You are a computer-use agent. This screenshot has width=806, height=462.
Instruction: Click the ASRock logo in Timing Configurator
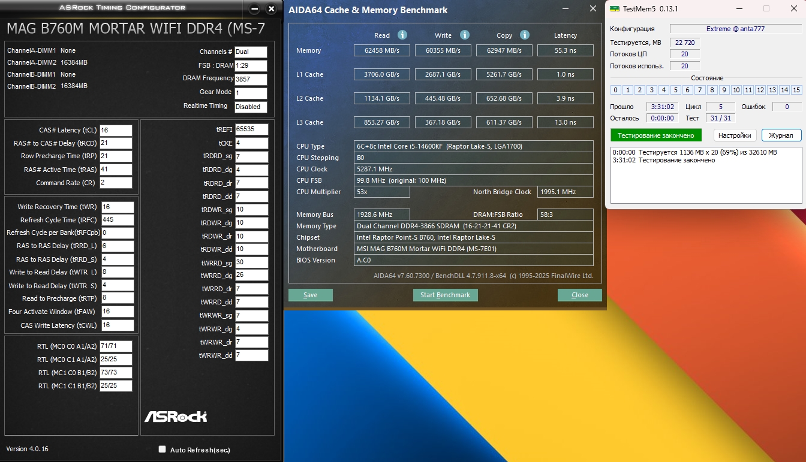[176, 416]
